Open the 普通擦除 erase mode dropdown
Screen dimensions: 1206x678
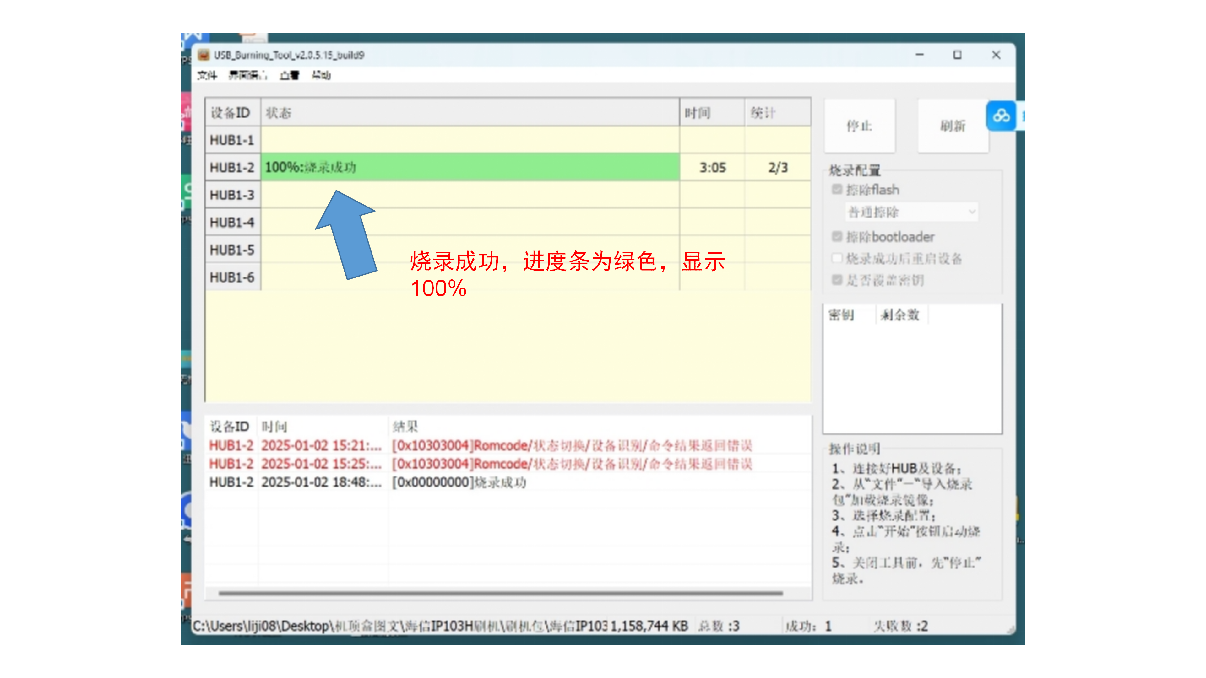[912, 212]
